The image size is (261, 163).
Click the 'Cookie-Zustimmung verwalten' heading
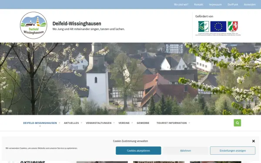(130, 141)
